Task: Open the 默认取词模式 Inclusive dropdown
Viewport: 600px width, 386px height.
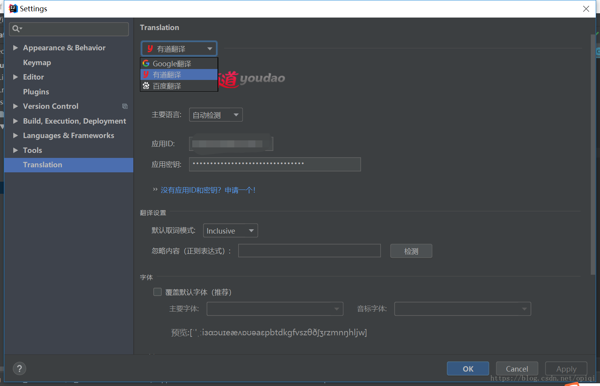Action: pos(230,230)
